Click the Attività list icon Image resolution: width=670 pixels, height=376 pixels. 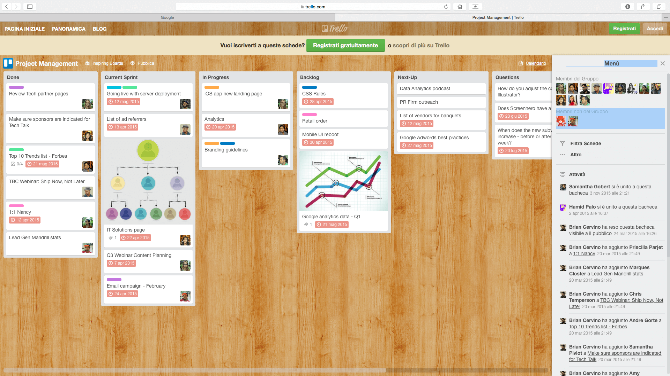[563, 174]
